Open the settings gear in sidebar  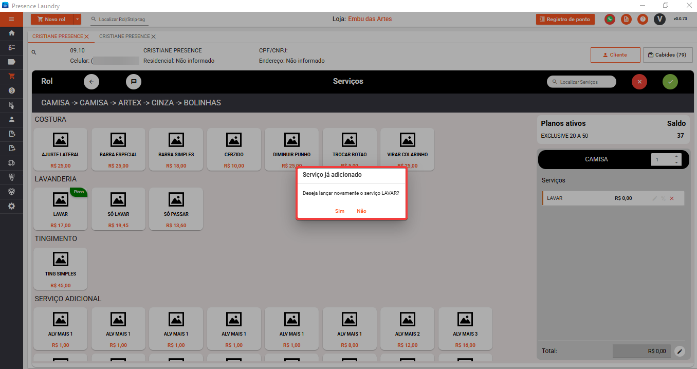pos(11,206)
